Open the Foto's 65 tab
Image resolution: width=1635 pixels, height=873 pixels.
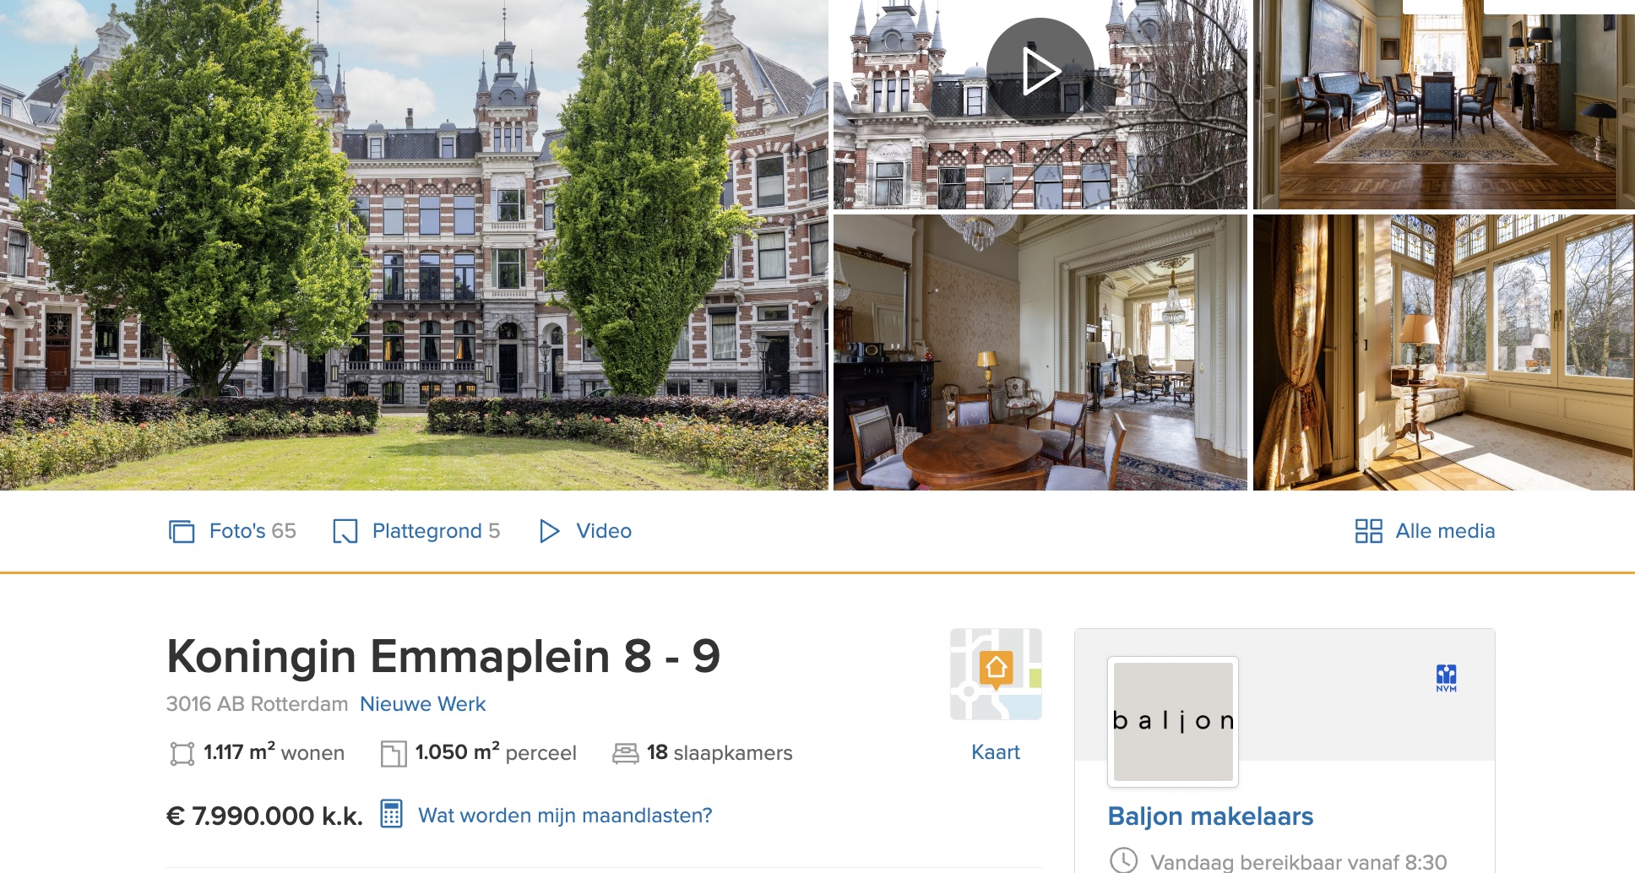[x=233, y=531]
